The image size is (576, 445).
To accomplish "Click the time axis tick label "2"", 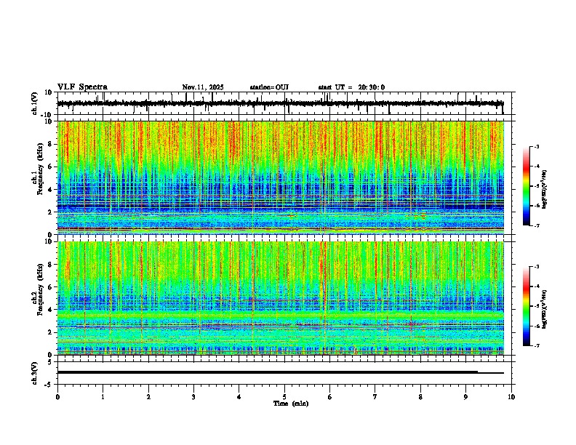I will (148, 397).
